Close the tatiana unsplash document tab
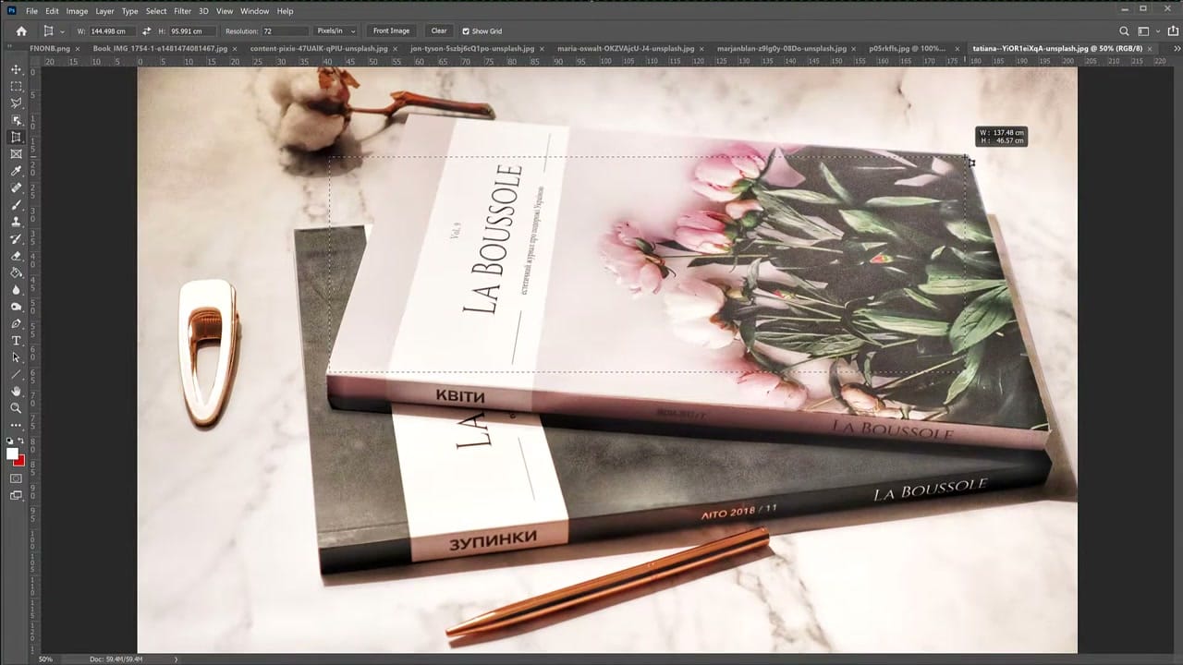This screenshot has height=665, width=1183. (x=1150, y=48)
